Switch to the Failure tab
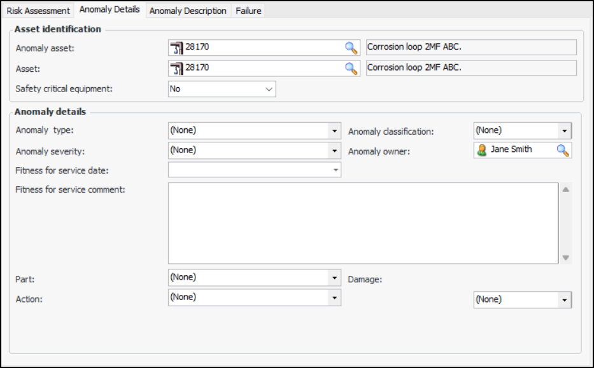594x368 pixels. point(248,11)
